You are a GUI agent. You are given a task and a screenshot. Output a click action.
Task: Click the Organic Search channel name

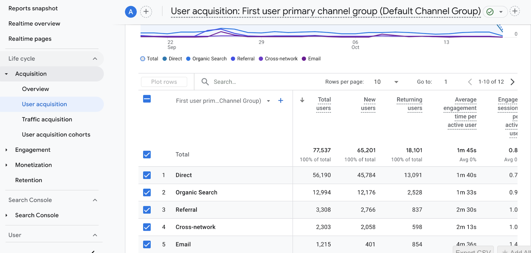196,192
